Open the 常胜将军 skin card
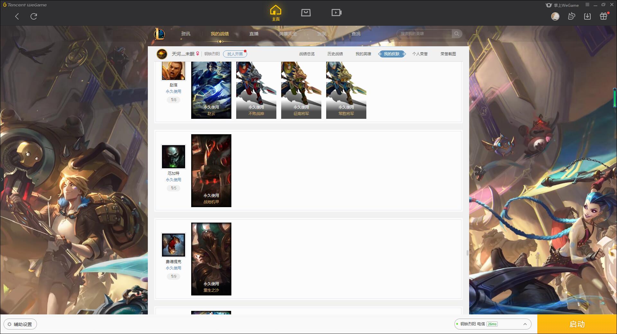The image size is (617, 334). click(346, 90)
